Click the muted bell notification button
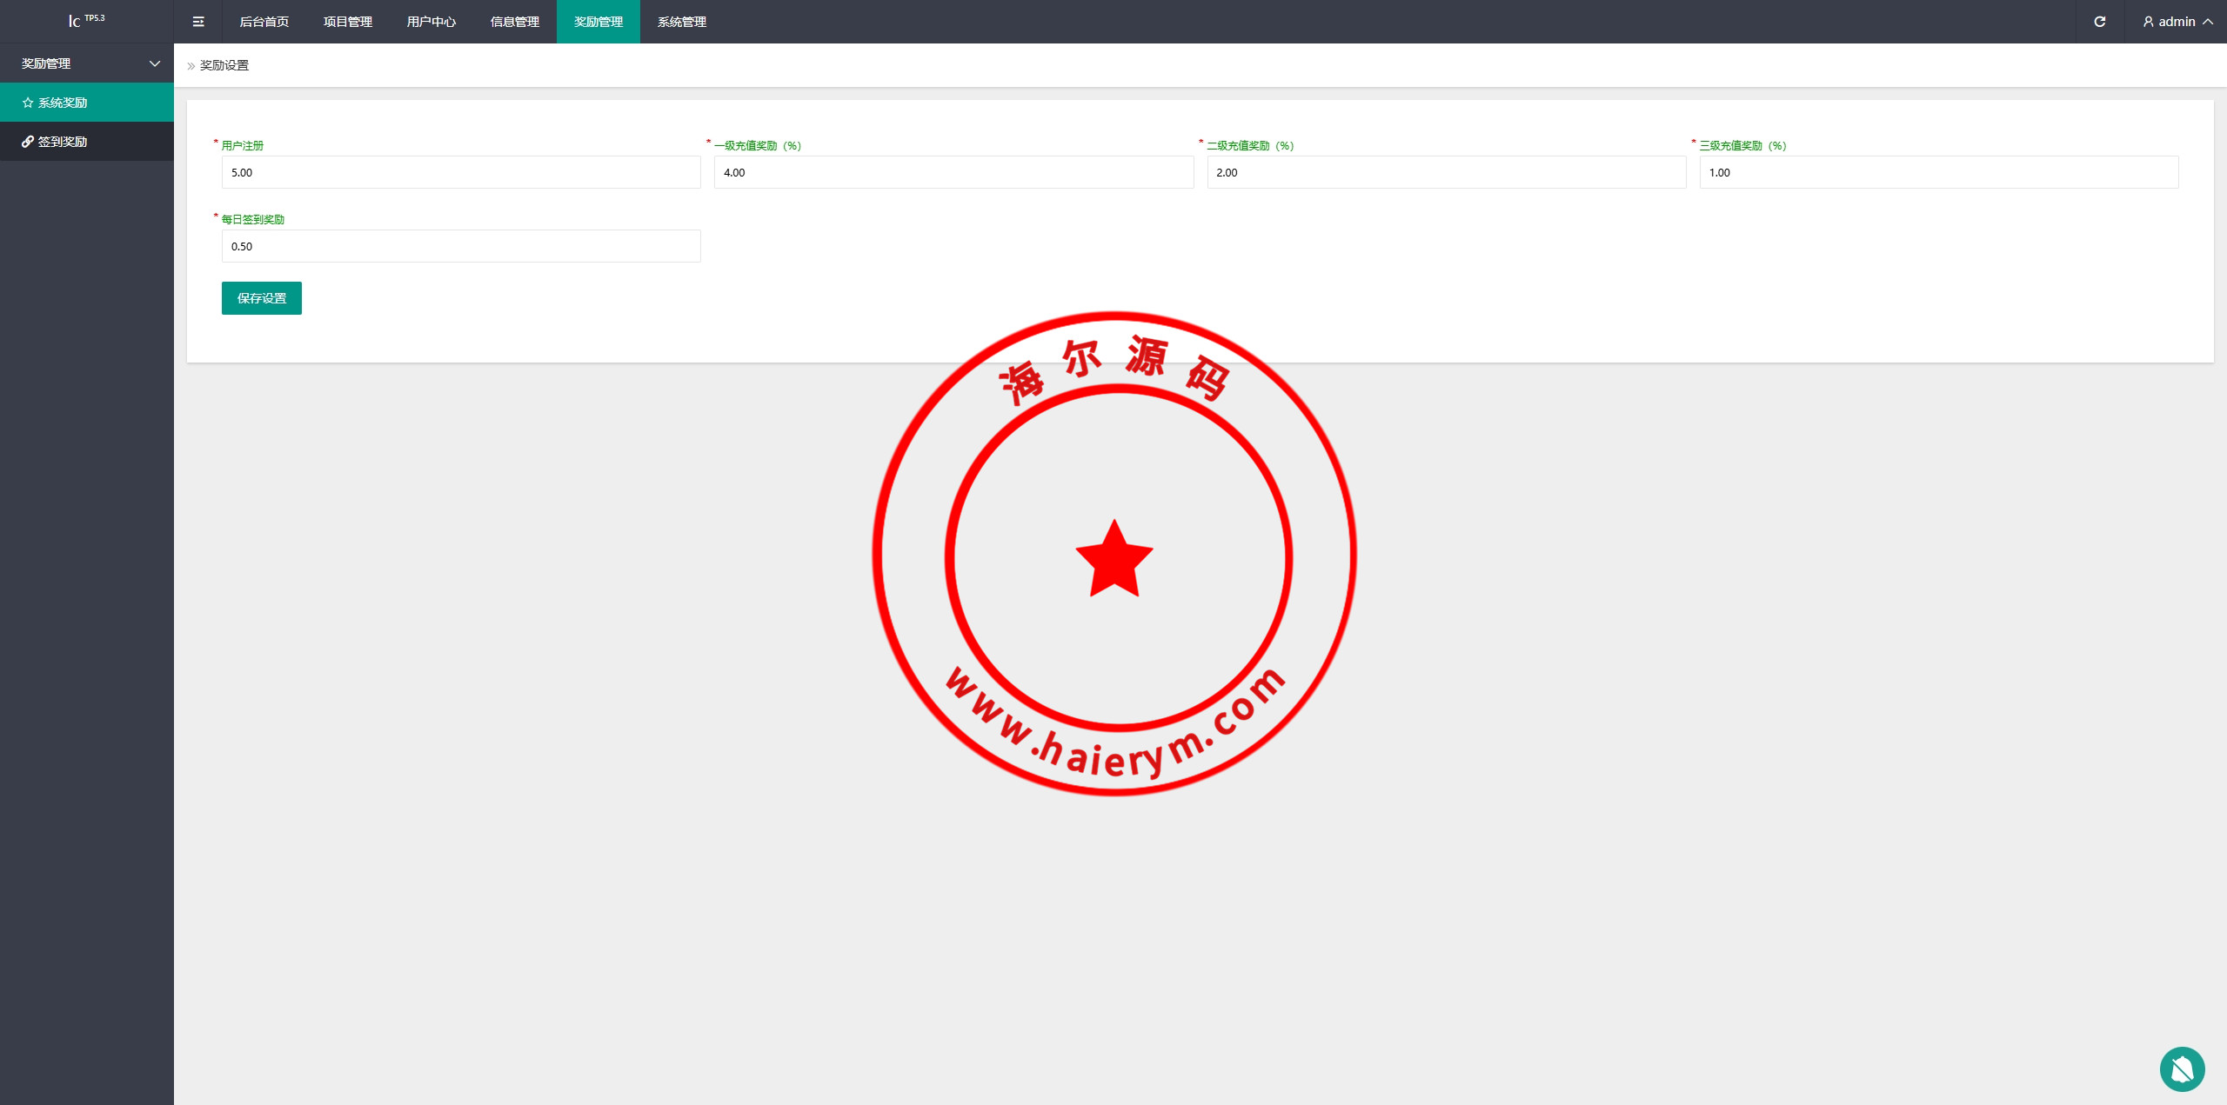Viewport: 2227px width, 1105px height. click(2182, 1068)
